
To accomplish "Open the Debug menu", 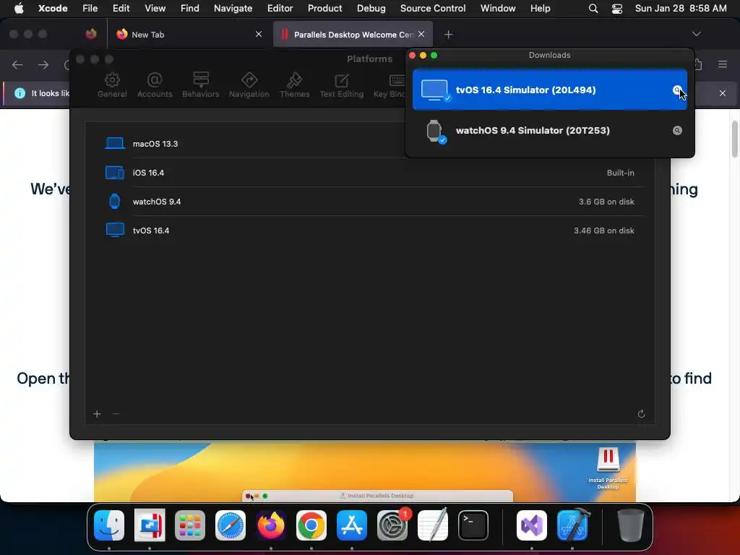I will click(371, 8).
